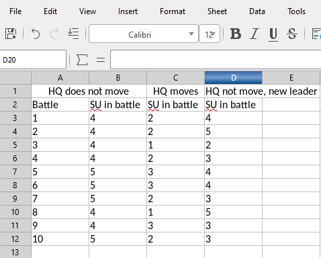Select row 13 header
The image size is (321, 258).
point(15,252)
